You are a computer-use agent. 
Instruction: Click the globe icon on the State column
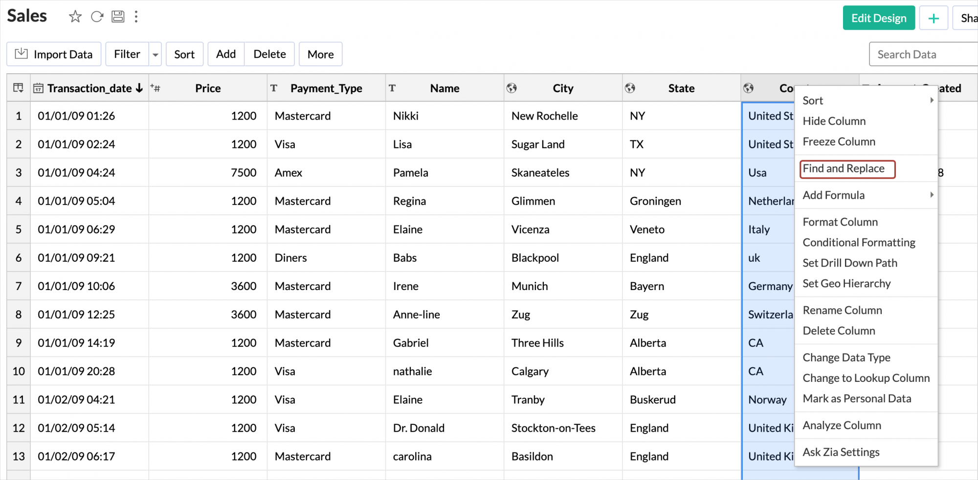point(630,88)
